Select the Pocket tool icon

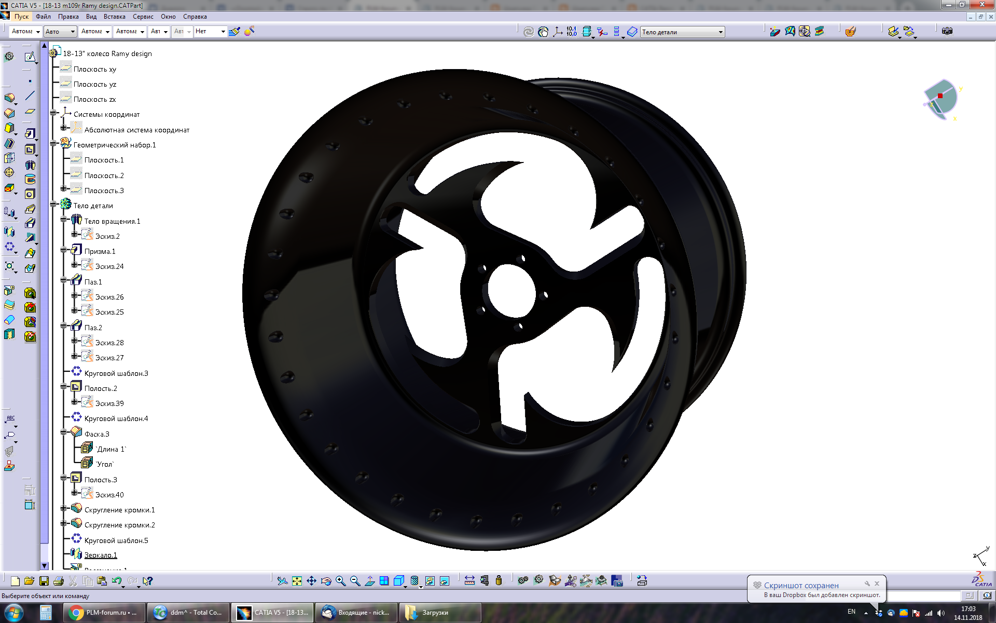coord(30,150)
